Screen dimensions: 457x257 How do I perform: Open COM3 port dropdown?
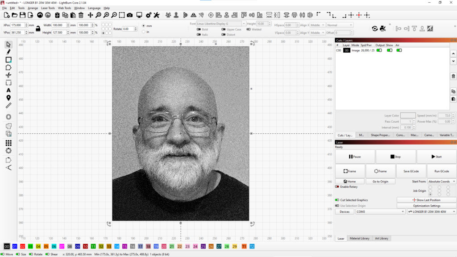point(380,211)
